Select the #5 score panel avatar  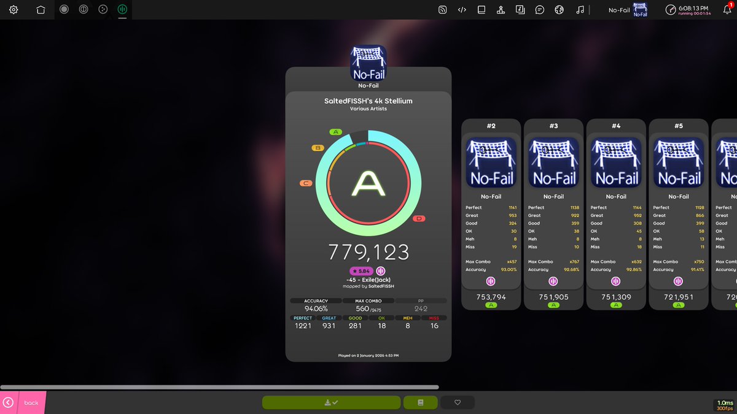[x=679, y=163]
